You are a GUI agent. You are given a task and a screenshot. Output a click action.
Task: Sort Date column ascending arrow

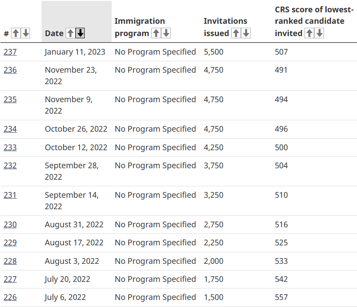(70, 33)
